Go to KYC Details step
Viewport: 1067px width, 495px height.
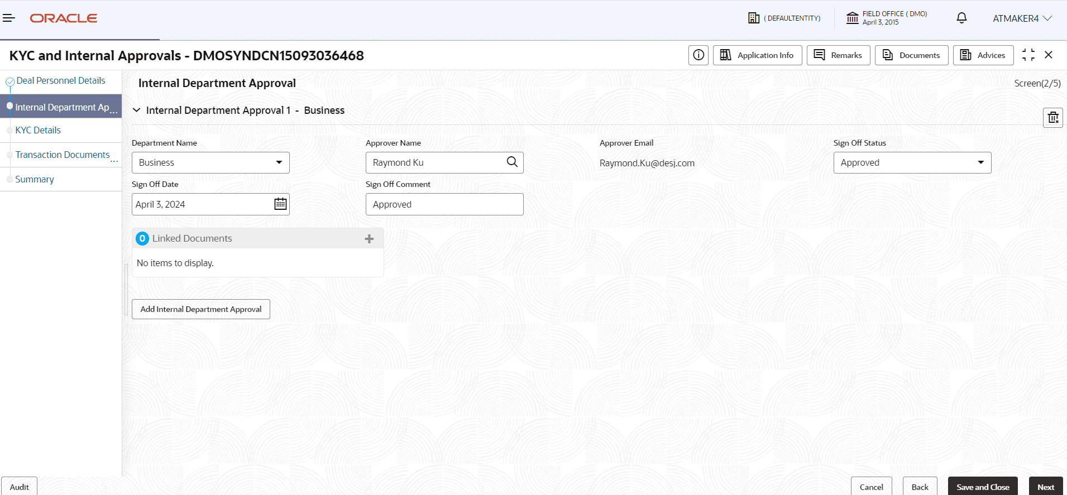pyautogui.click(x=38, y=130)
